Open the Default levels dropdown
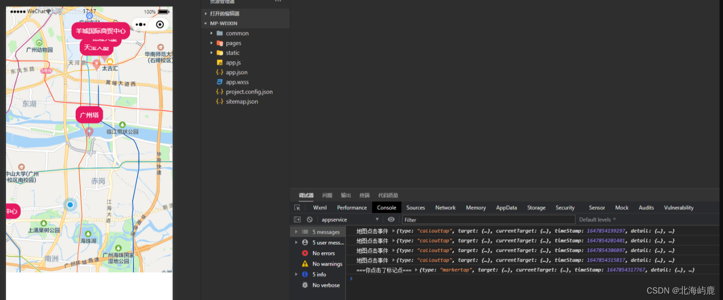The height and width of the screenshot is (300, 723). (x=597, y=219)
